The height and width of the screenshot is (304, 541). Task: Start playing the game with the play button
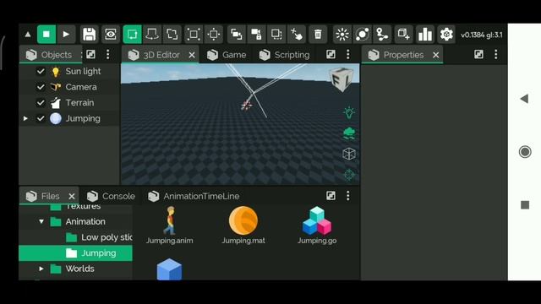tap(66, 35)
